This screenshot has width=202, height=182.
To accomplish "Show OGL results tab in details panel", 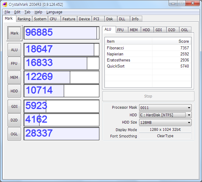I will pos(185,30).
